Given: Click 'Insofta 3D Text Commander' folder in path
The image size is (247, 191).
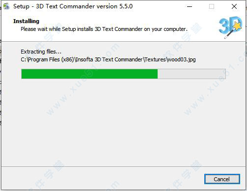Looking at the screenshot, I should tap(109, 59).
